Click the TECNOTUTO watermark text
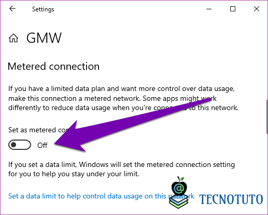This screenshot has width=268, height=215. click(x=231, y=199)
